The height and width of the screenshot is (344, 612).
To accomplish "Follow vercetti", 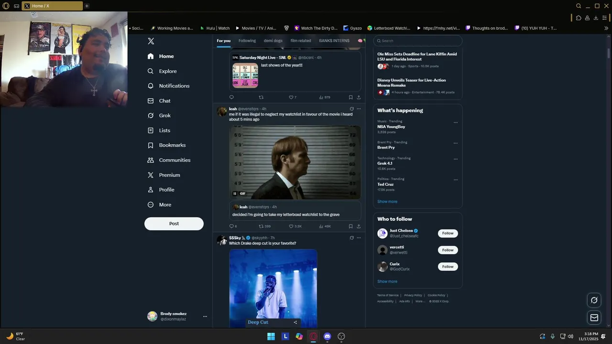I will click(448, 250).
